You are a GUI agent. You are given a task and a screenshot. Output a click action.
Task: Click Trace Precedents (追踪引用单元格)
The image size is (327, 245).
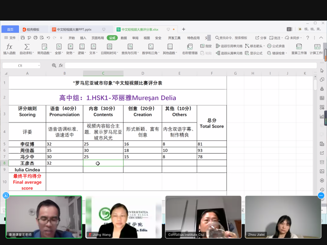229,46
